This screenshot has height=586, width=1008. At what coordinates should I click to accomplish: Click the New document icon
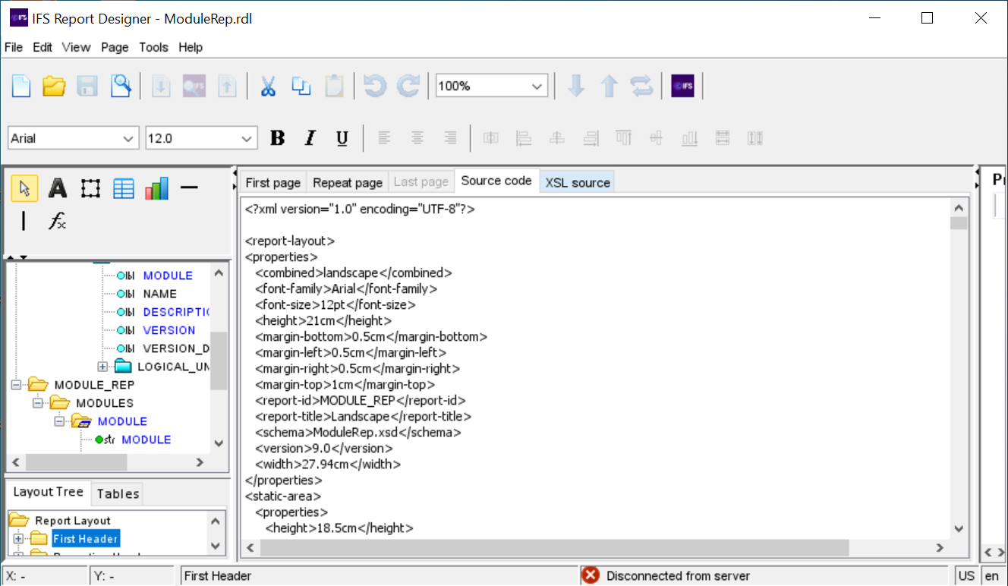21,86
